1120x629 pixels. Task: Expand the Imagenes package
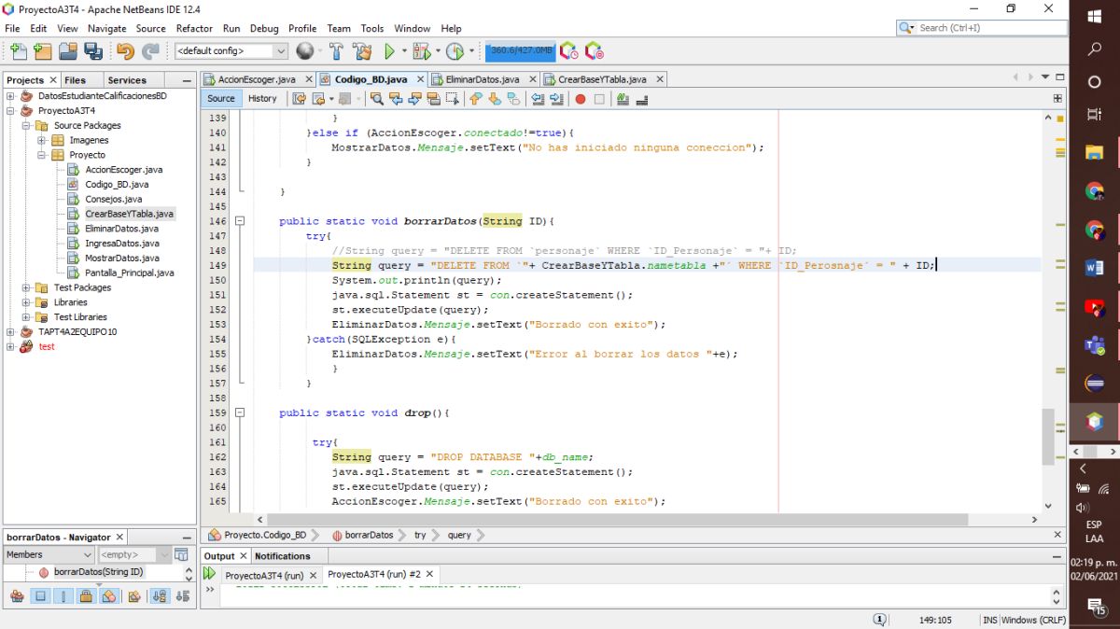tap(42, 140)
